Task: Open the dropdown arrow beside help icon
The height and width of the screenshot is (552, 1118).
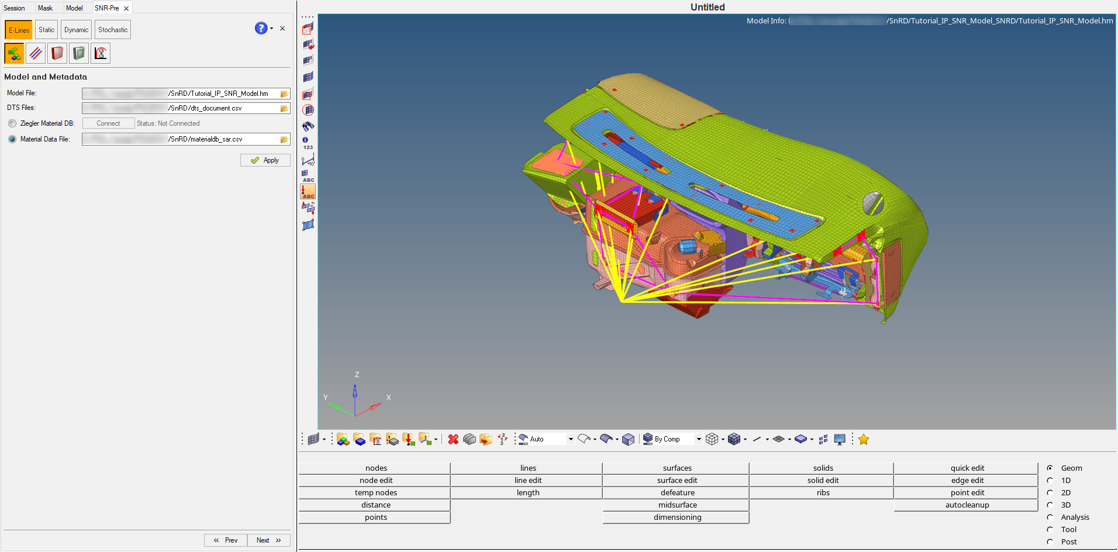Action: (271, 29)
